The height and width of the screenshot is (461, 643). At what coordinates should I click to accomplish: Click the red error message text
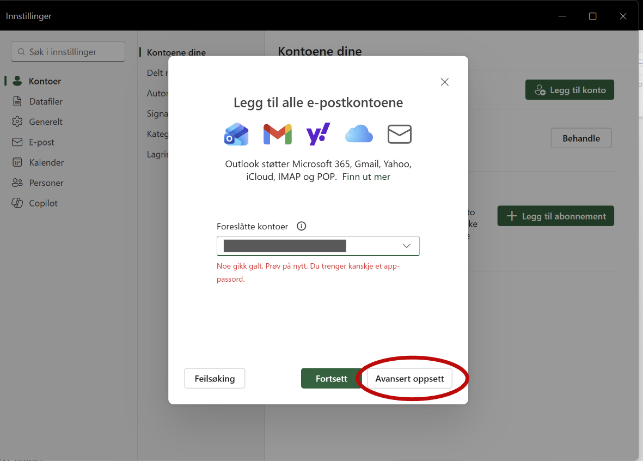308,272
